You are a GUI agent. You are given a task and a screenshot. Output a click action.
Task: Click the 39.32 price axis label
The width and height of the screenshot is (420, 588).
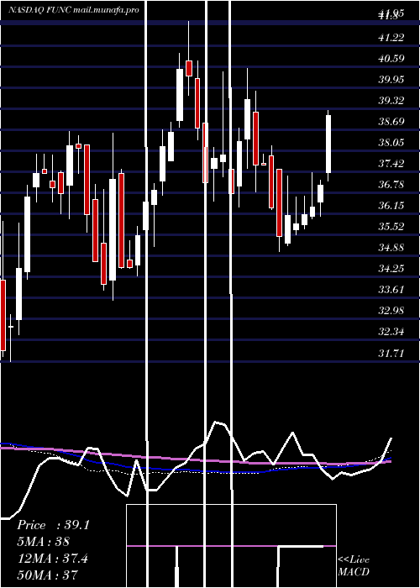point(391,101)
